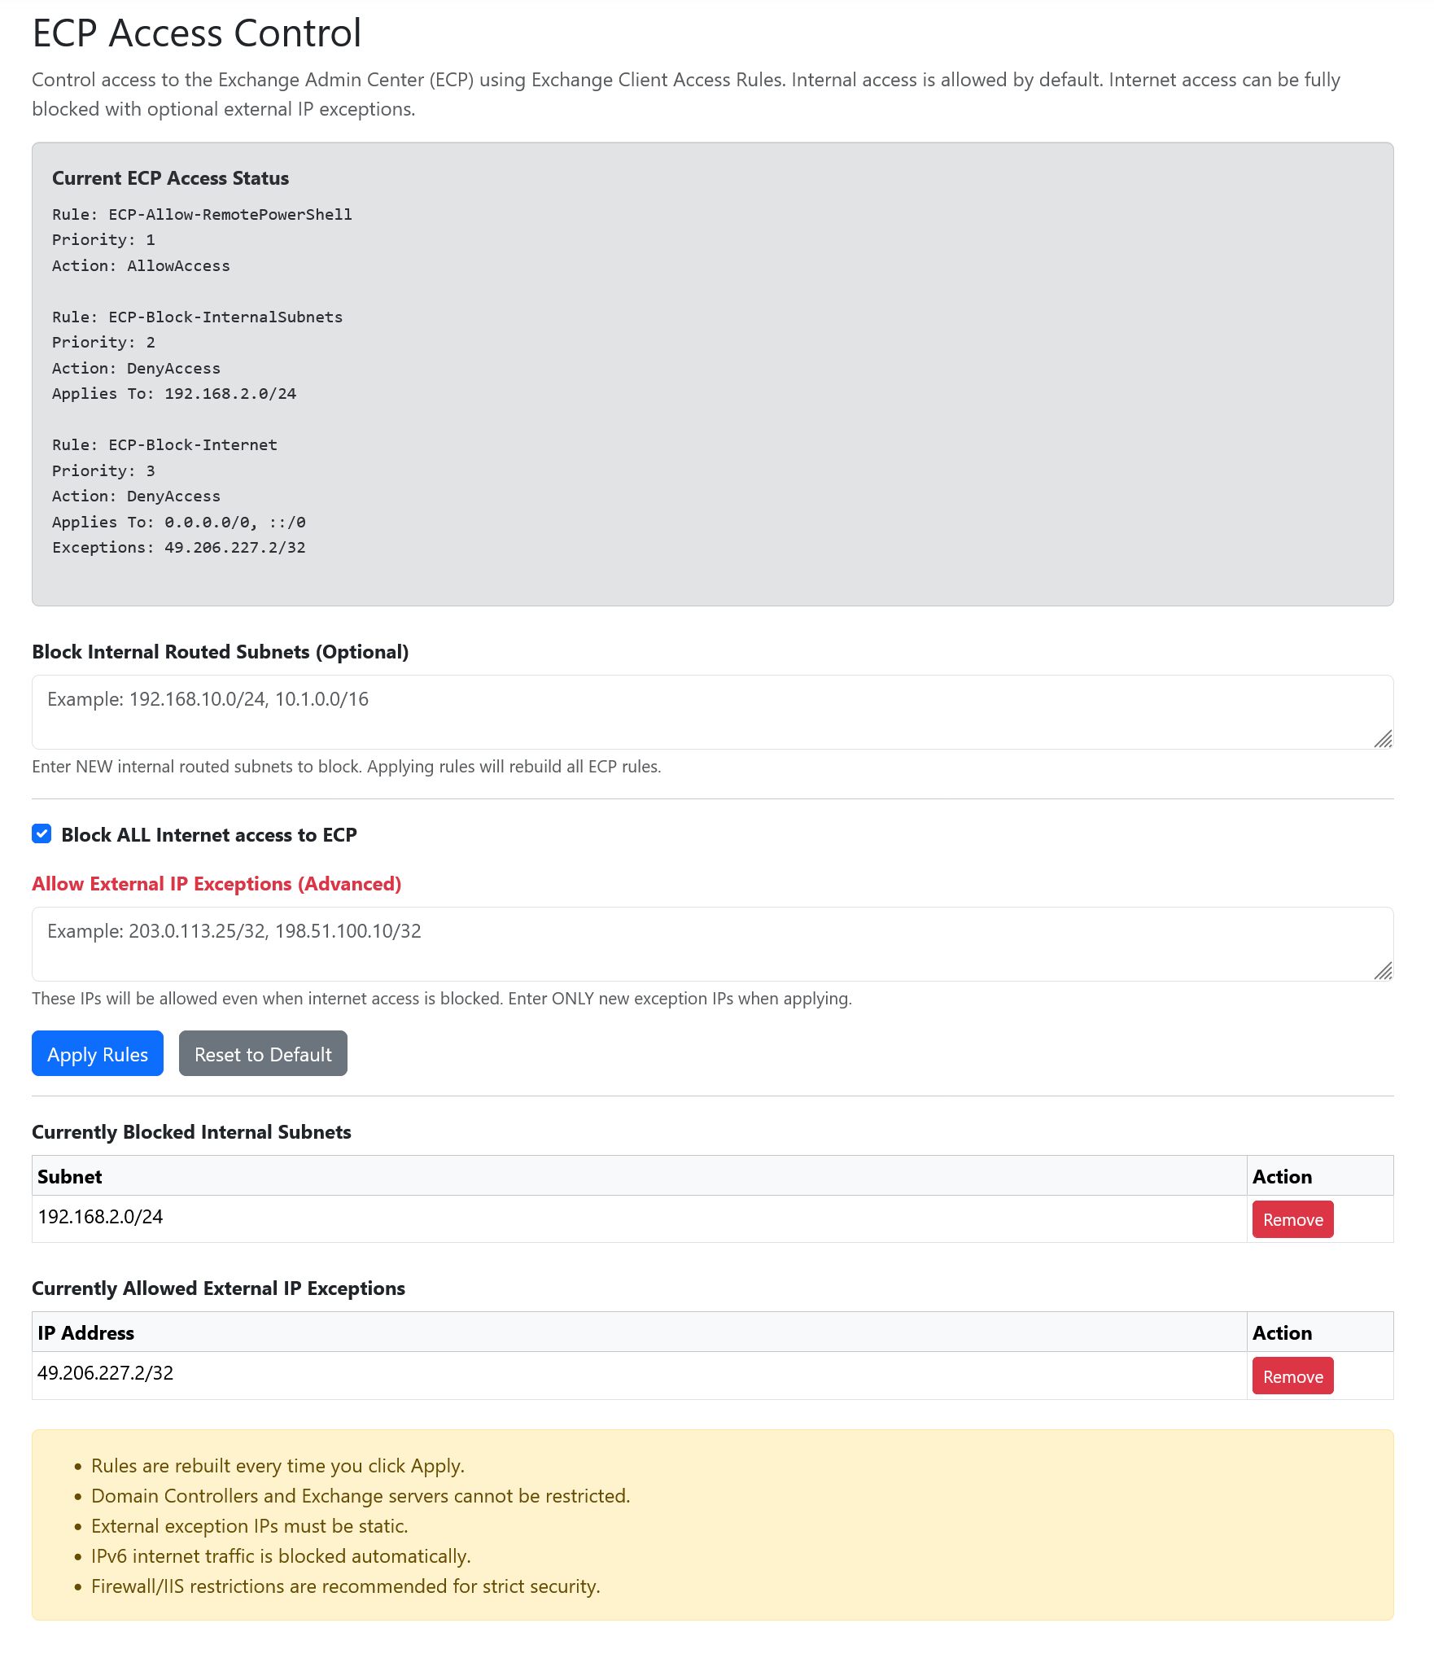Screen dimensions: 1434x1658
Task: Click the Action header in exceptions table
Action: (1282, 1332)
